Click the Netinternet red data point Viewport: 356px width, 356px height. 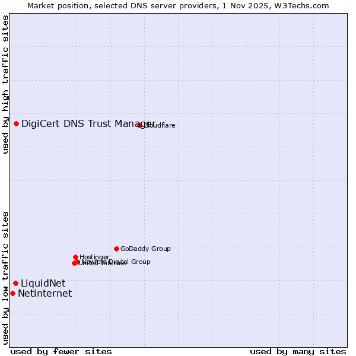(12, 293)
